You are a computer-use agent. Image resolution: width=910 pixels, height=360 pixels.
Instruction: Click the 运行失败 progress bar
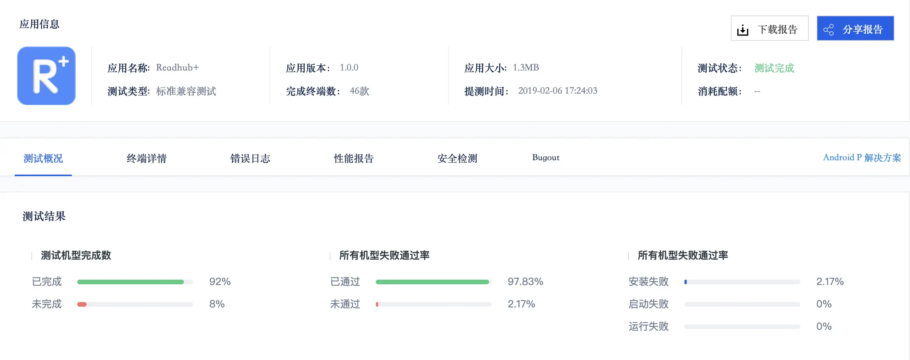click(742, 327)
